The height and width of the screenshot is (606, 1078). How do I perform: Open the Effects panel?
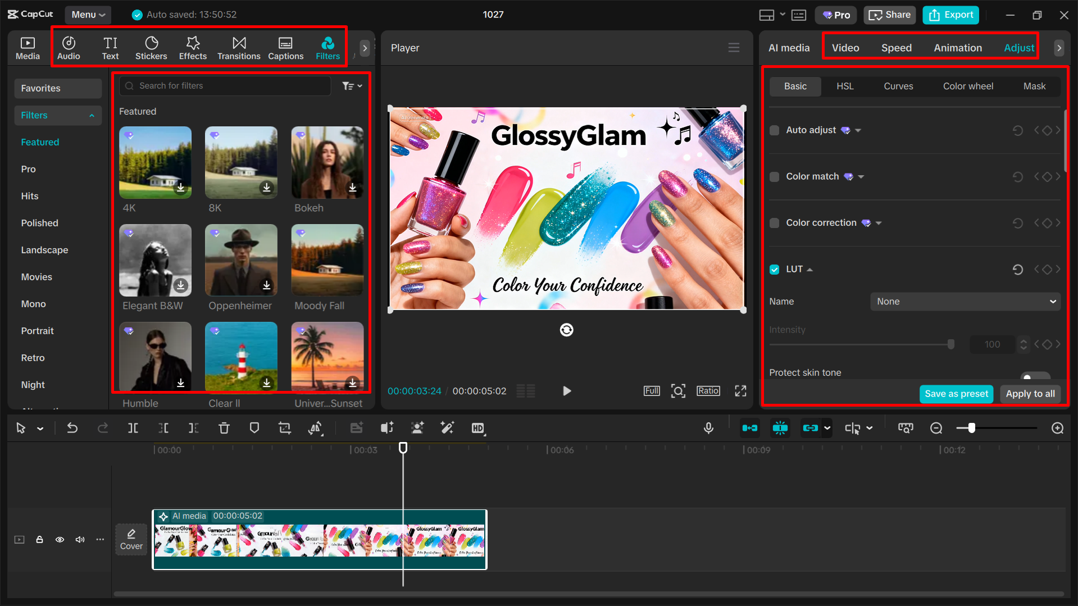click(x=193, y=47)
